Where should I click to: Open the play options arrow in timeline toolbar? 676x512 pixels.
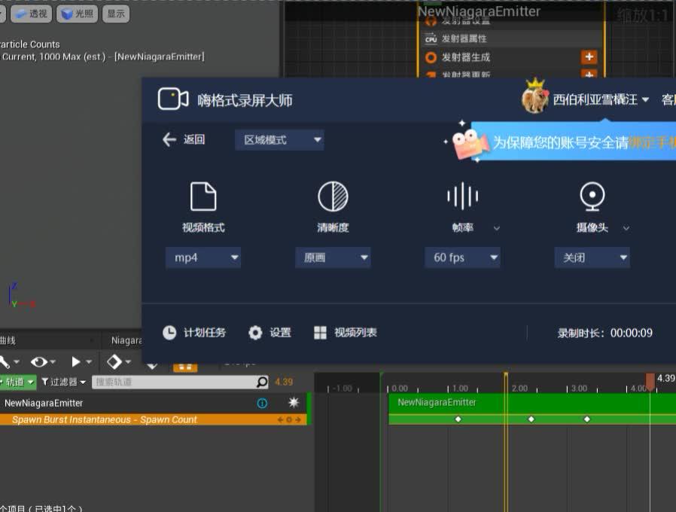[x=90, y=361]
